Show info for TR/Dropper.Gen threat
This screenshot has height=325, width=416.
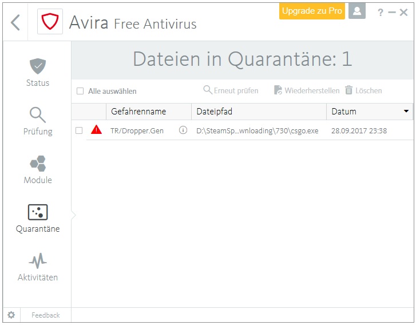pos(183,130)
